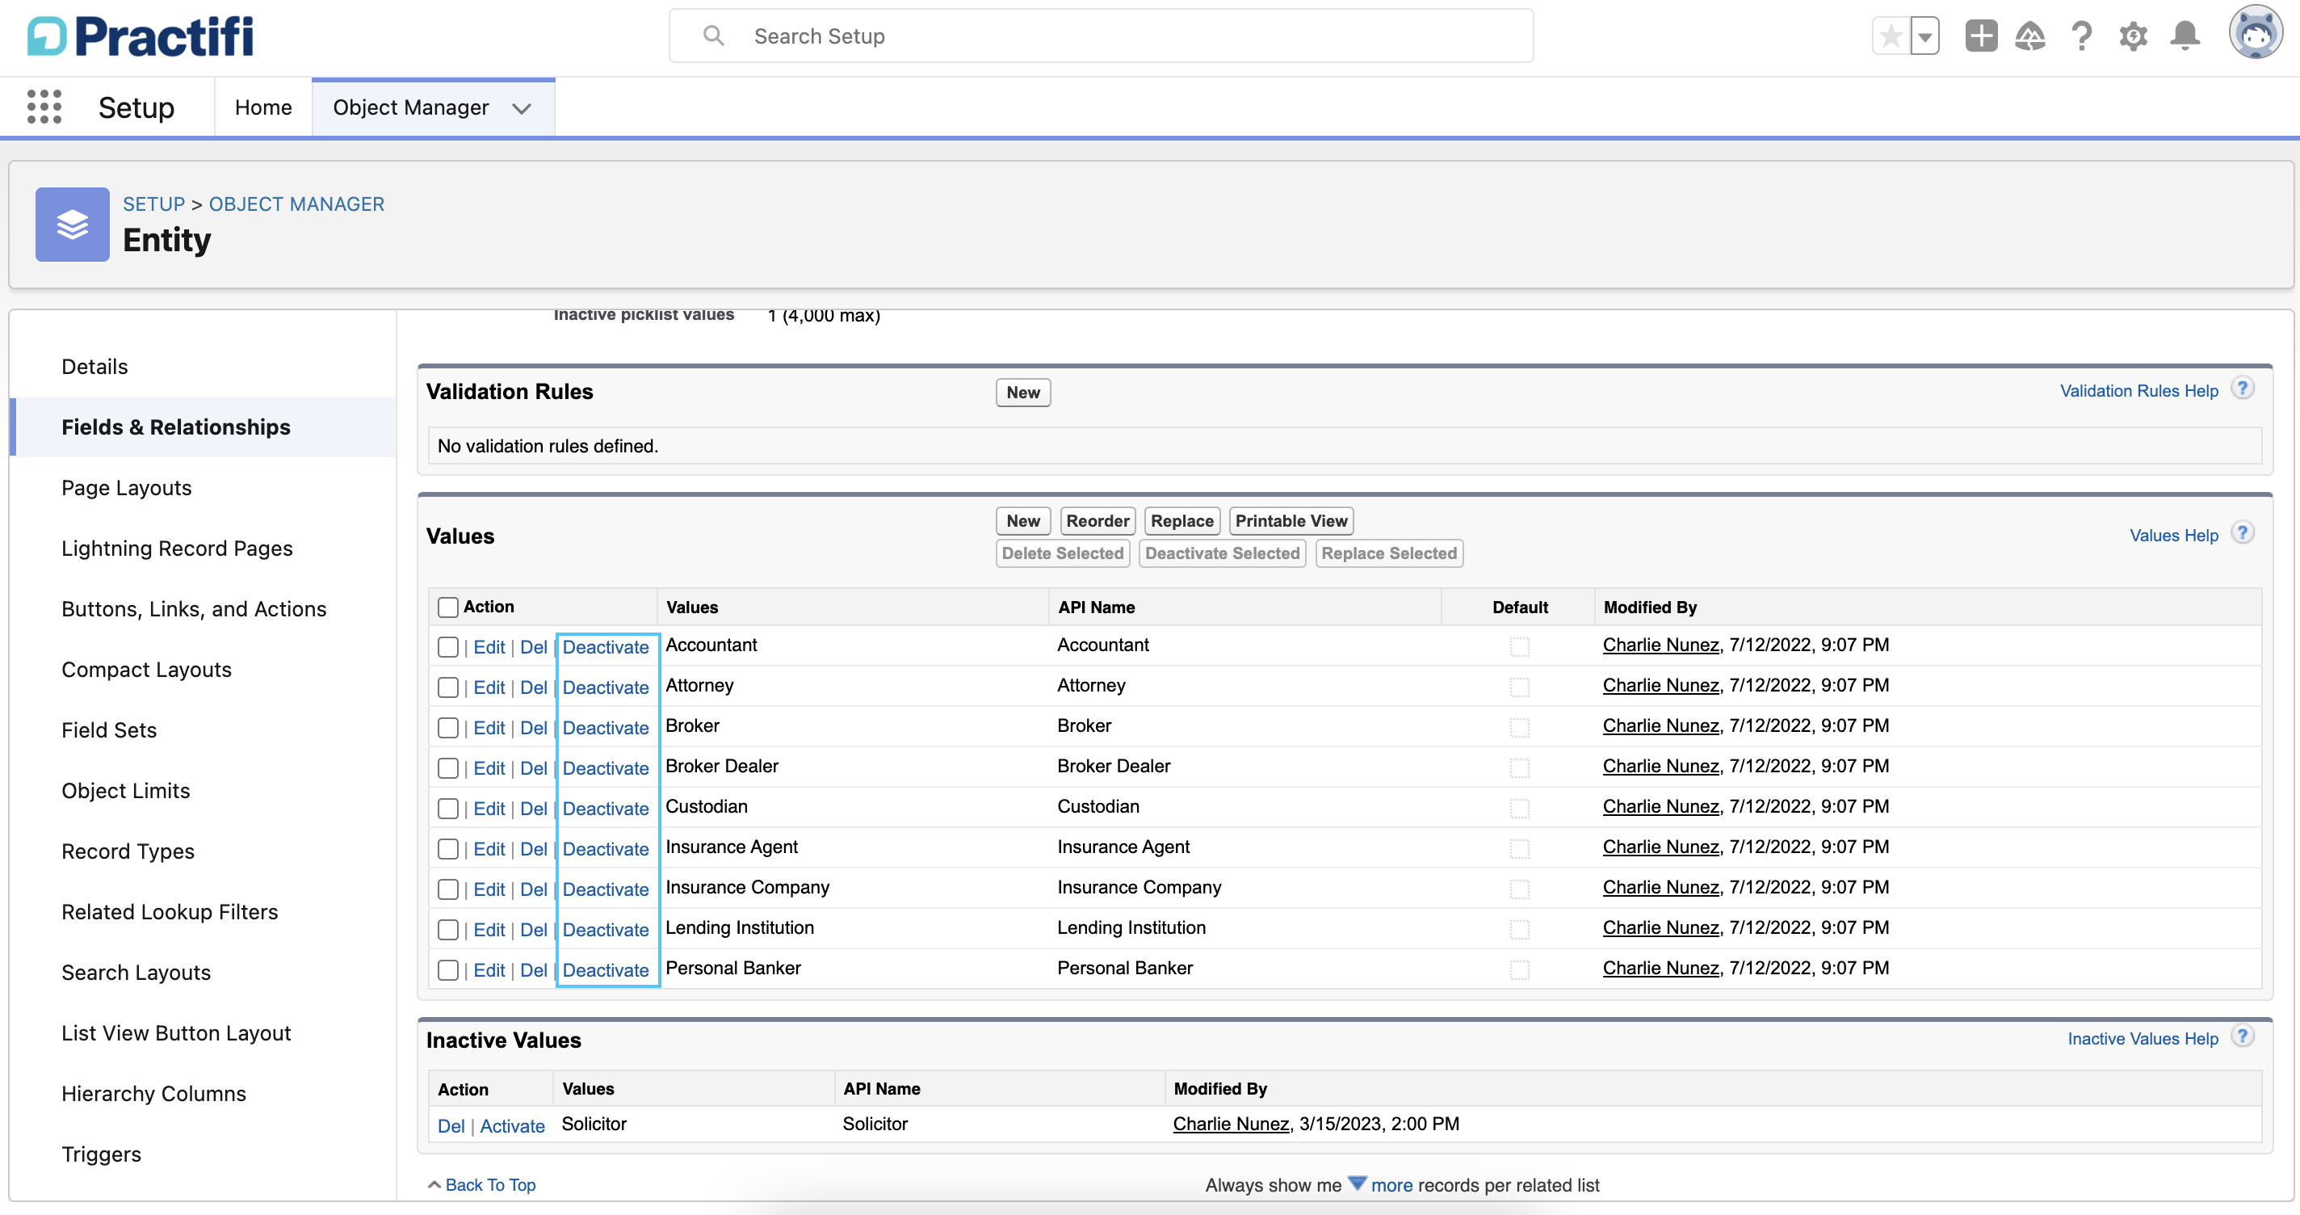Check the Attorney row checkbox

(x=448, y=687)
